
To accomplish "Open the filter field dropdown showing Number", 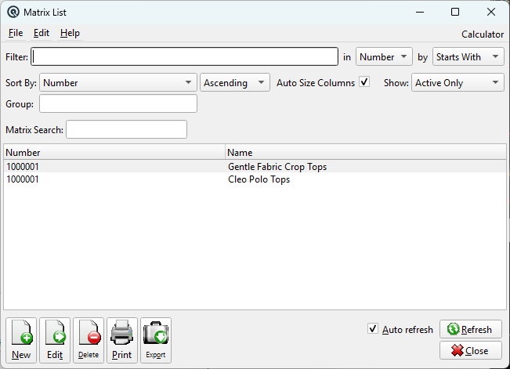I will pos(384,57).
